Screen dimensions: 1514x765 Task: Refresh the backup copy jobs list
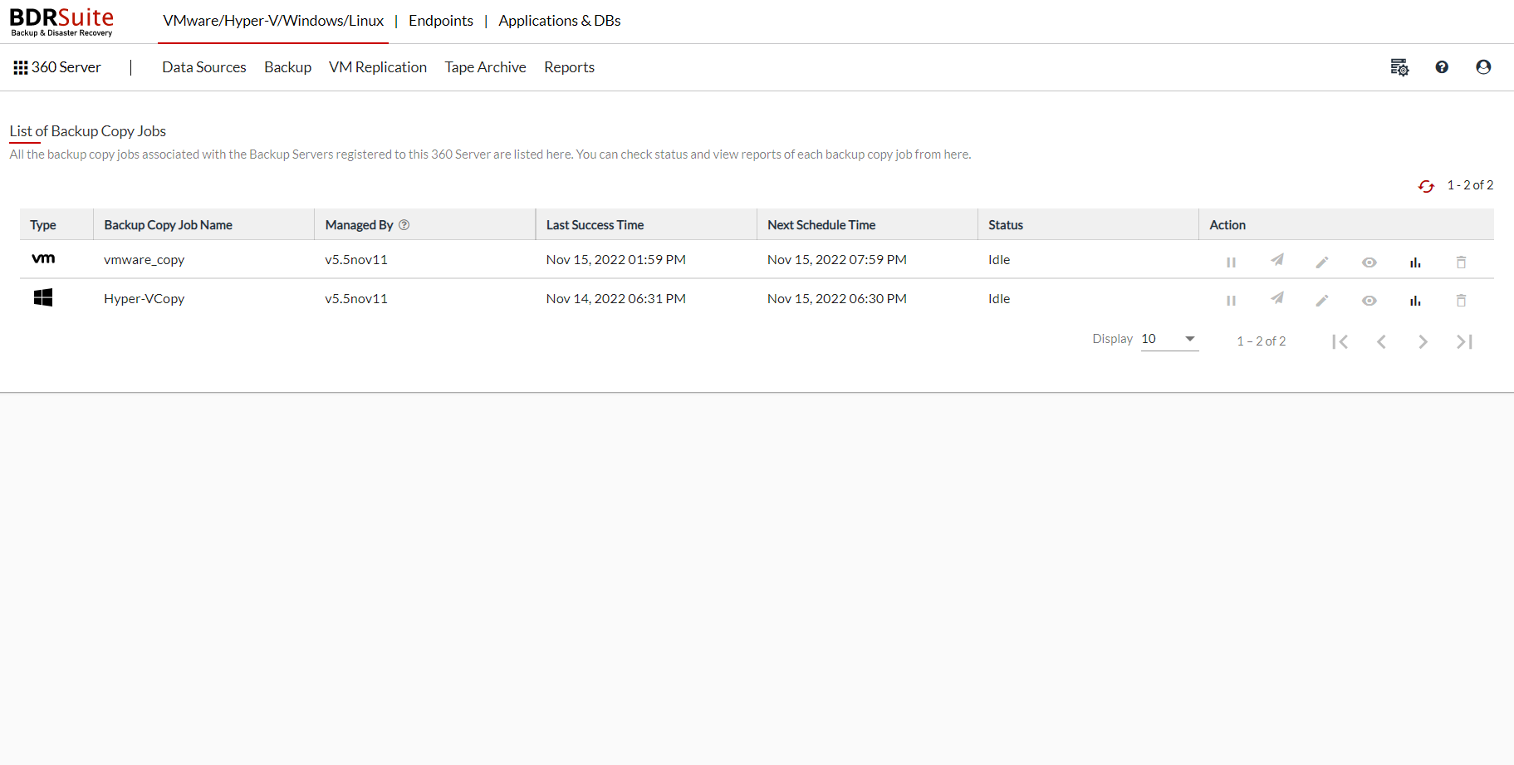pos(1426,186)
